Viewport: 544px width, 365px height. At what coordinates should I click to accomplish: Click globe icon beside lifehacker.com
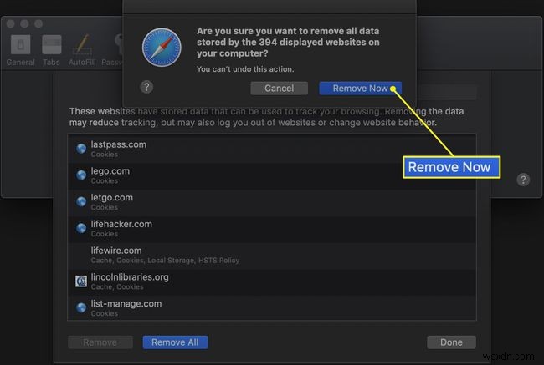point(81,228)
